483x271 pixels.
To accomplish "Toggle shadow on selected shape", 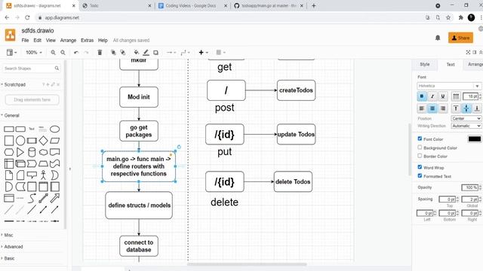I will point(156,53).
